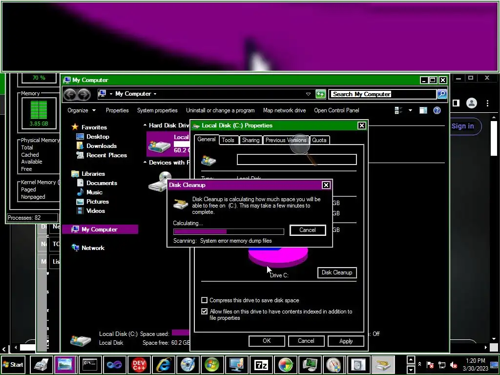The height and width of the screenshot is (375, 500).
Task: Collapse the Devices with removable storage group
Action: click(x=145, y=162)
